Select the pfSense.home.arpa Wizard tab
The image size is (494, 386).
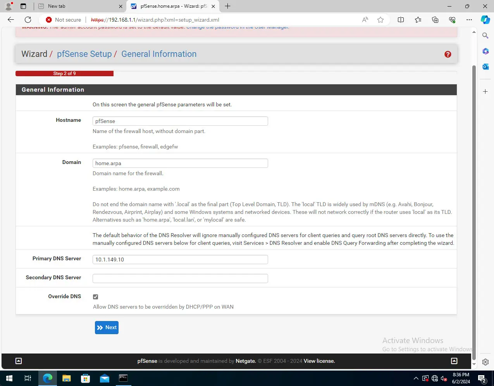click(x=173, y=6)
